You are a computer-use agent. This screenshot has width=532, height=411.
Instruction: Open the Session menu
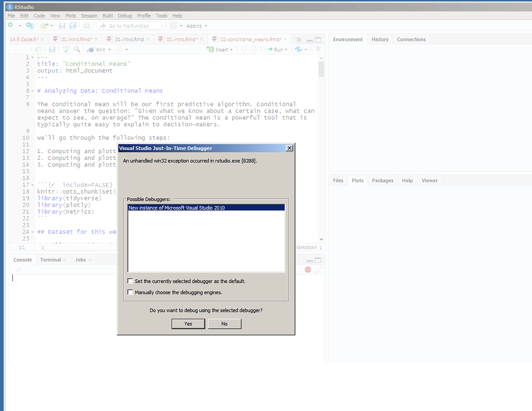click(x=89, y=16)
